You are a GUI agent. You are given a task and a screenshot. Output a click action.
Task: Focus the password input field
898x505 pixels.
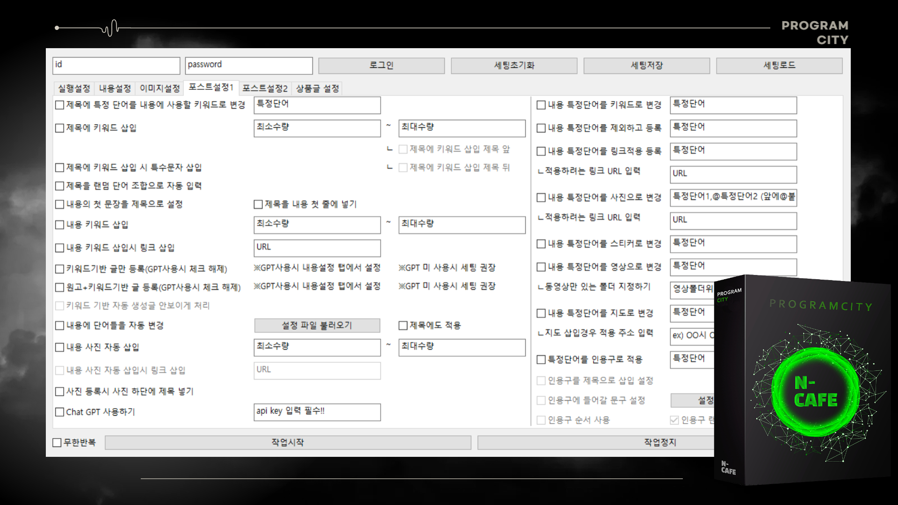[x=249, y=65]
